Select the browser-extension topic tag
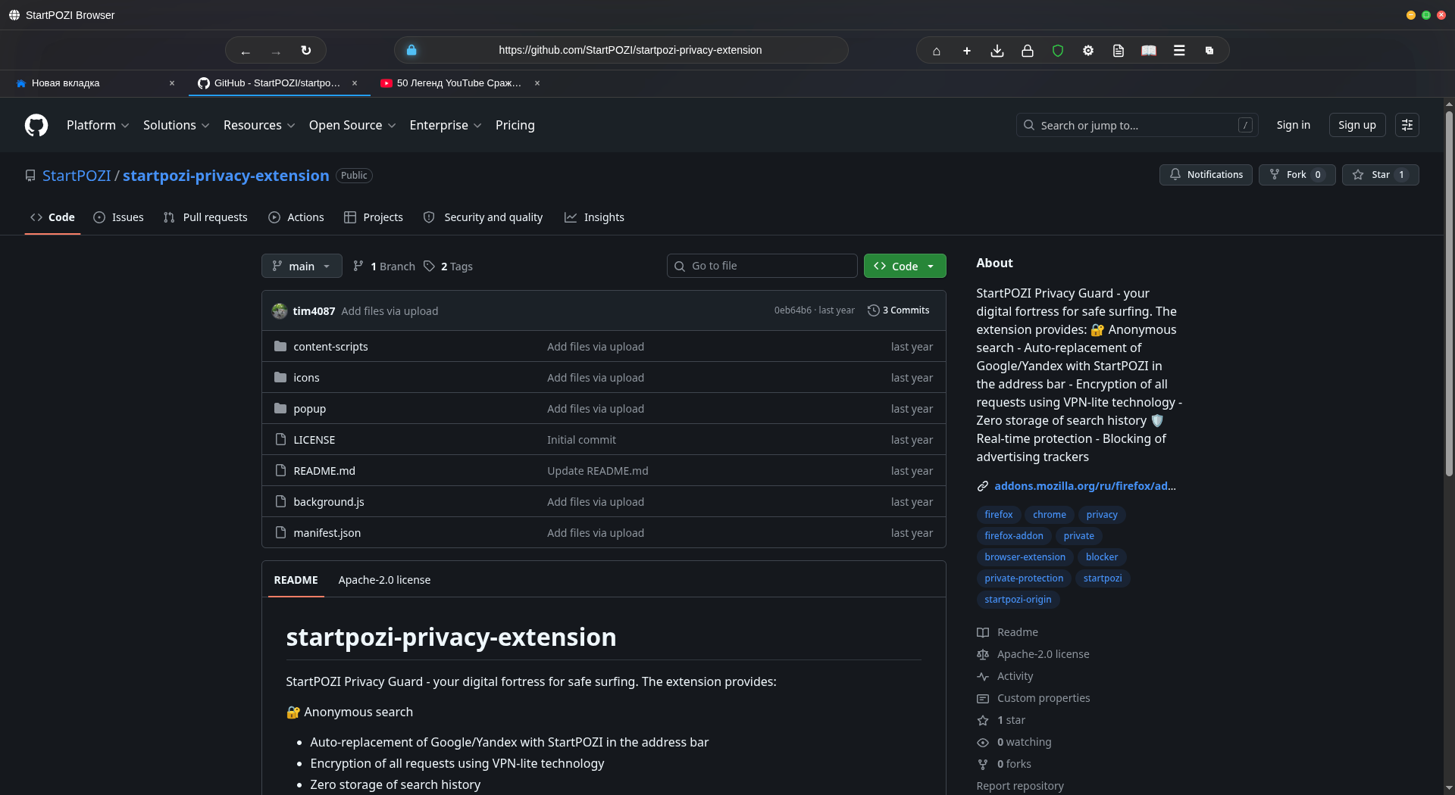 point(1025,557)
